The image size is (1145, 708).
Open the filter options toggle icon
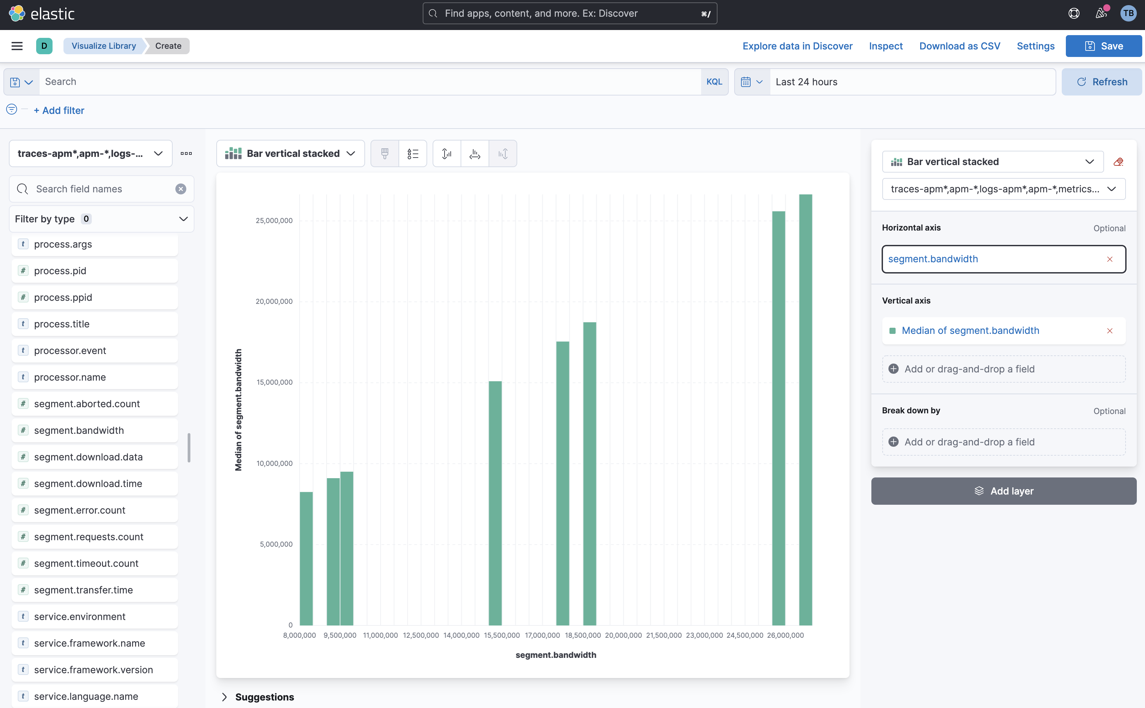pyautogui.click(x=12, y=109)
